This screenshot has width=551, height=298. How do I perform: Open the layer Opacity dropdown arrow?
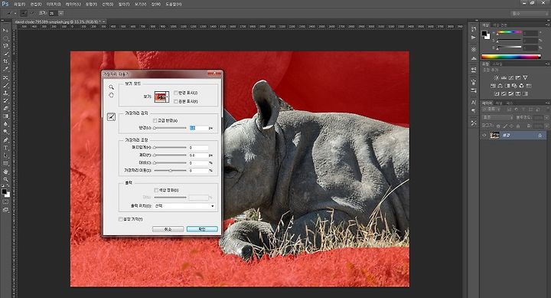546,117
